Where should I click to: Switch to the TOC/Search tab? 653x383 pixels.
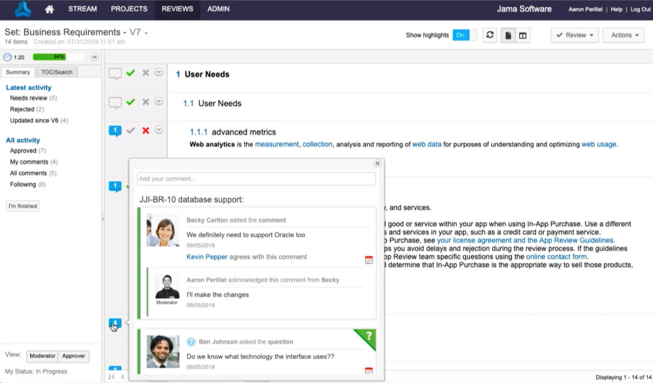57,72
